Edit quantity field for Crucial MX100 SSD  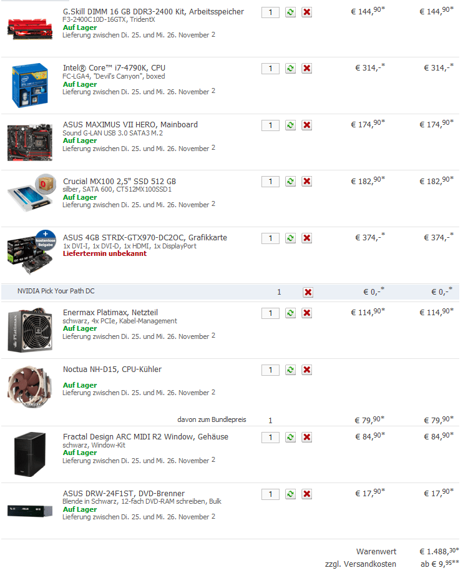pyautogui.click(x=271, y=182)
